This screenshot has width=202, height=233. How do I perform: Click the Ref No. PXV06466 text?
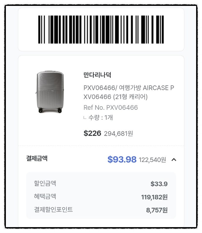pyautogui.click(x=110, y=108)
